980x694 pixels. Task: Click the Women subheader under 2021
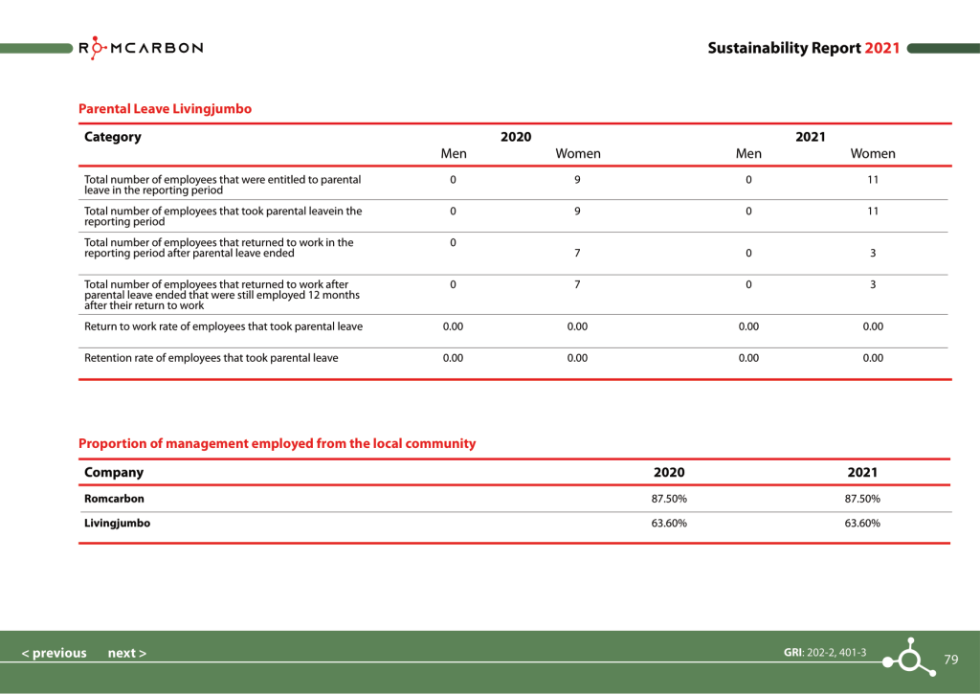pyautogui.click(x=872, y=153)
